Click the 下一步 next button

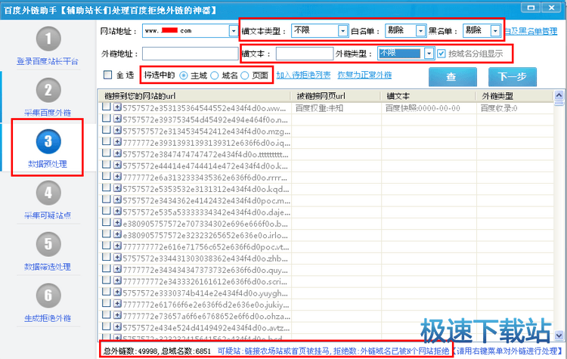(512, 76)
